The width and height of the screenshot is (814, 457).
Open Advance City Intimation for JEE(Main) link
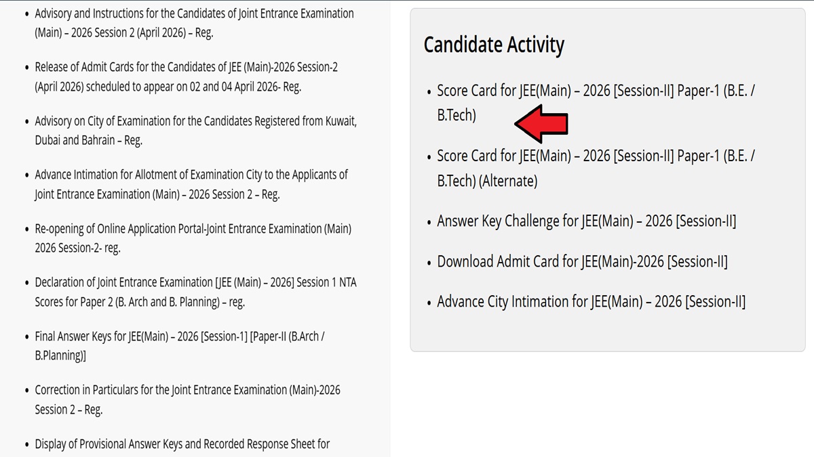(591, 302)
